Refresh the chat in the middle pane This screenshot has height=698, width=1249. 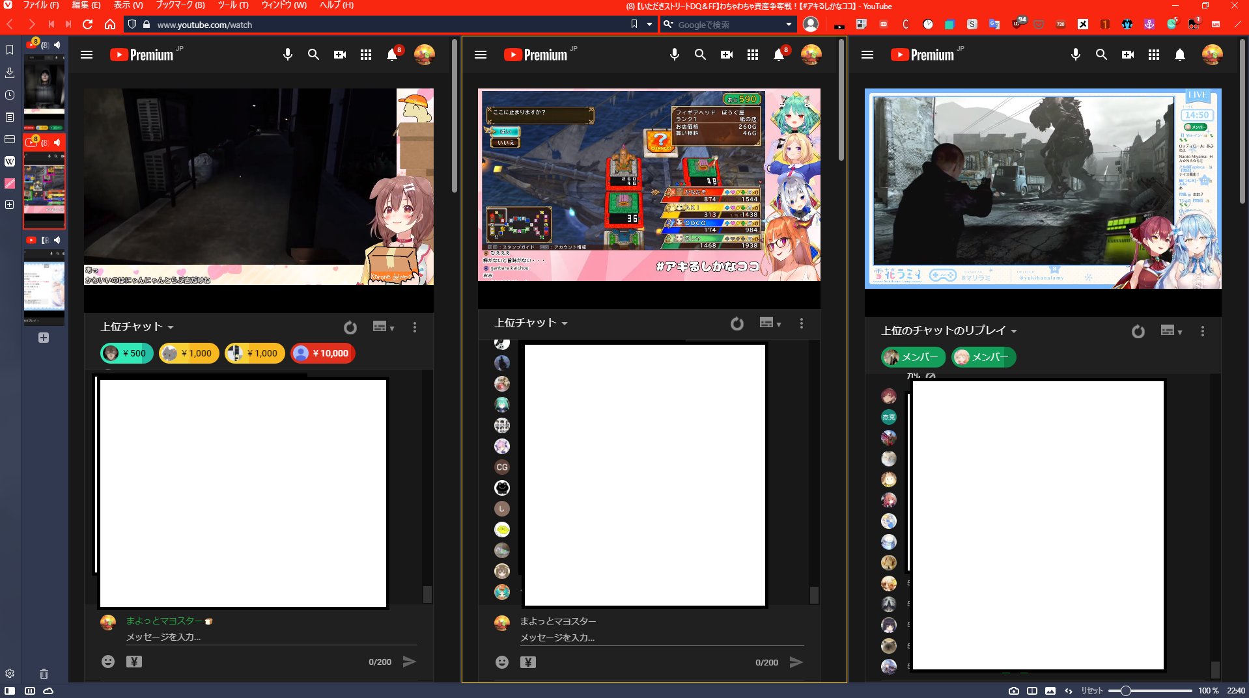[737, 323]
